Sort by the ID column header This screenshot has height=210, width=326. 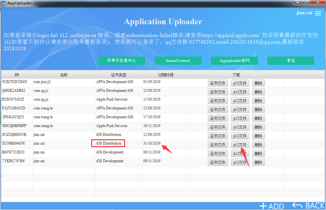pyautogui.click(x=17, y=75)
